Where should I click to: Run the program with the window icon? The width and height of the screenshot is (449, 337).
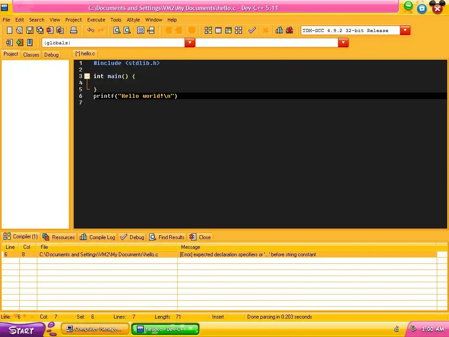click(218, 30)
